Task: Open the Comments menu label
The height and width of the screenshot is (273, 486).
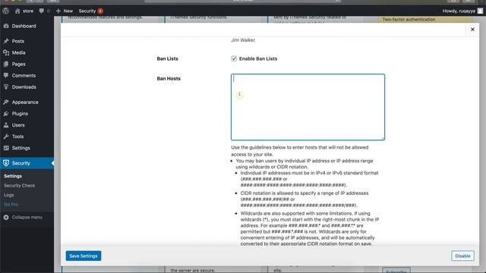Action: coord(24,76)
